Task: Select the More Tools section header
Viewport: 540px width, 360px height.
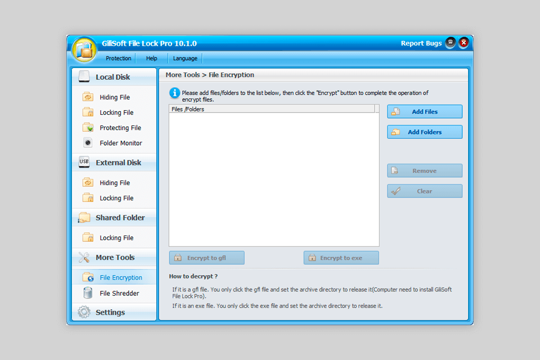Action: (x=114, y=257)
